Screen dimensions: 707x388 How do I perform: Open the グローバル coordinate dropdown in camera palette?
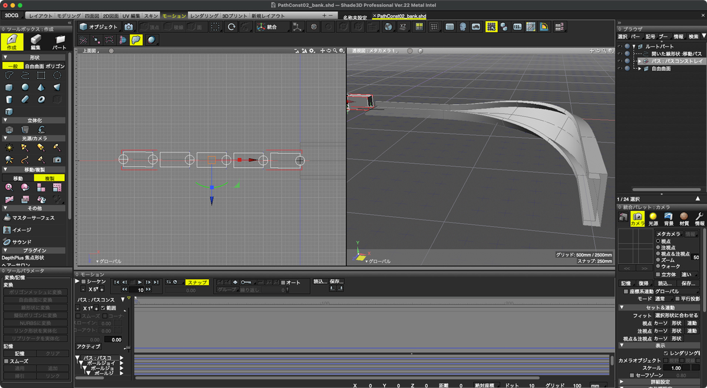[x=676, y=291]
